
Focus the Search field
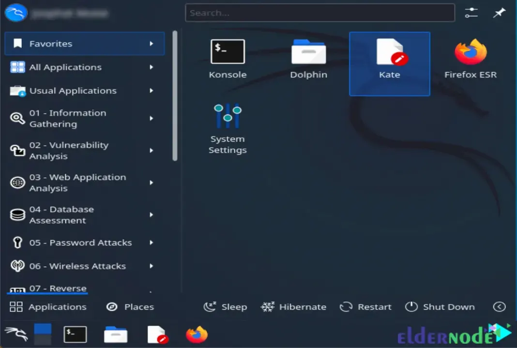(320, 13)
